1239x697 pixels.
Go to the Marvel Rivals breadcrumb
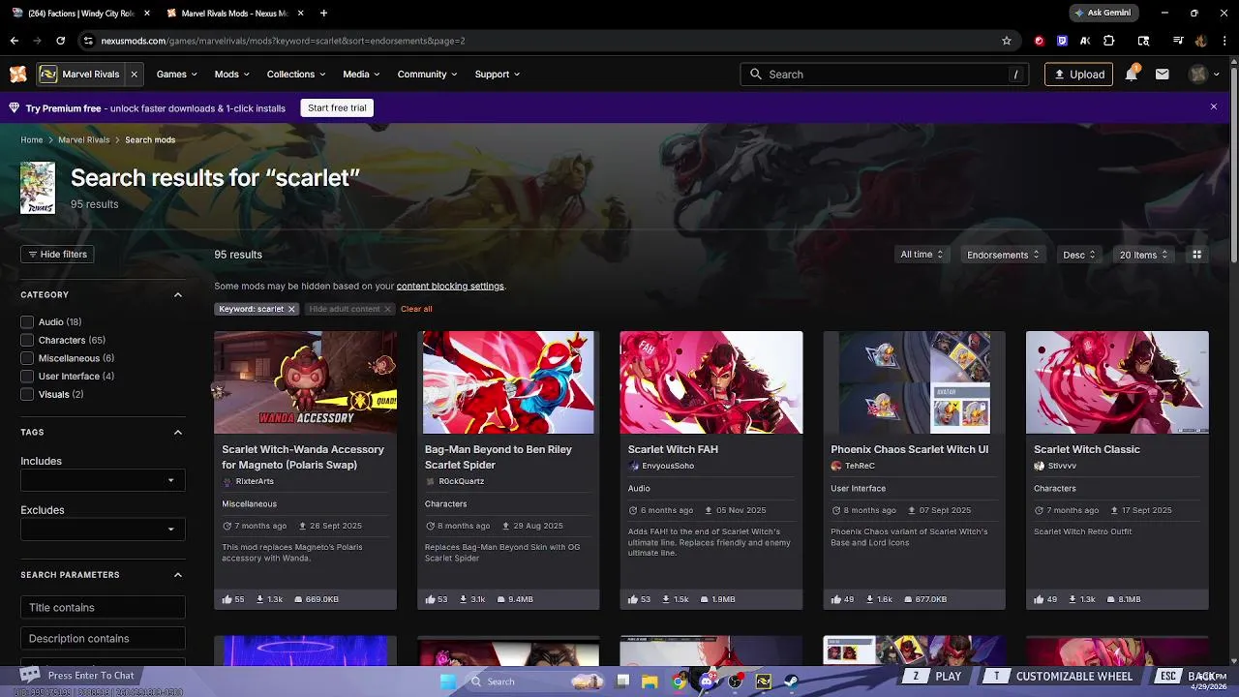[84, 140]
